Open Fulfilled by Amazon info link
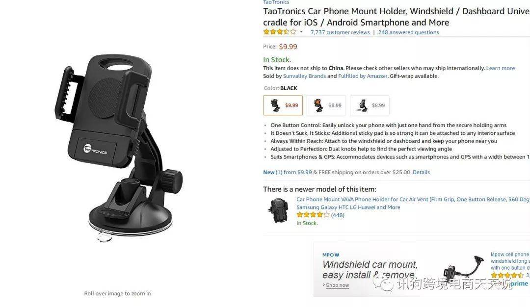This screenshot has width=530, height=307. (x=363, y=76)
